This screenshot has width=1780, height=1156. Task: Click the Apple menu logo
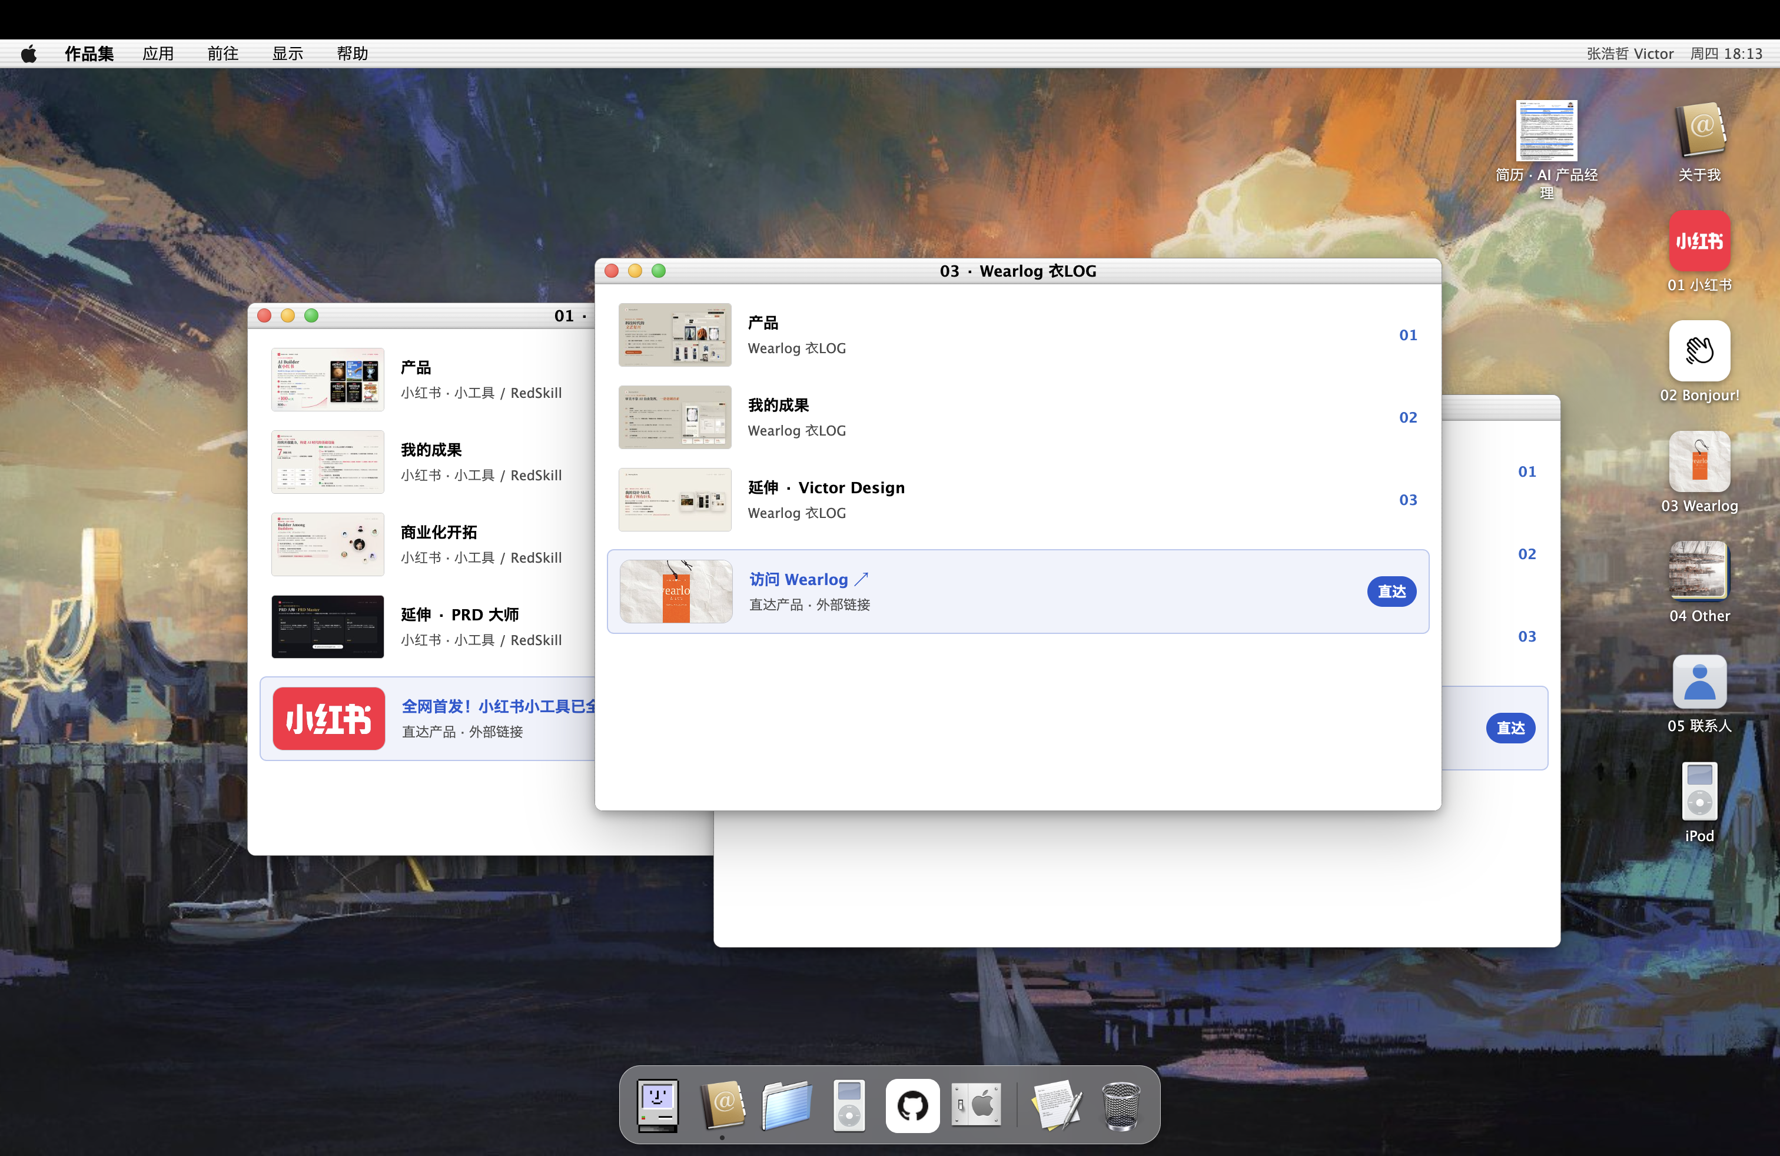(28, 54)
